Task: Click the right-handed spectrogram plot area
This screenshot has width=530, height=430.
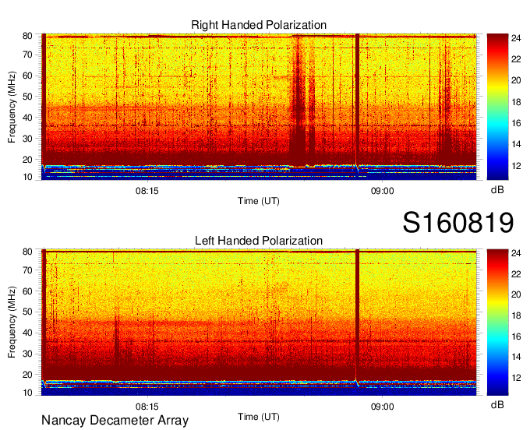Action: click(x=259, y=107)
